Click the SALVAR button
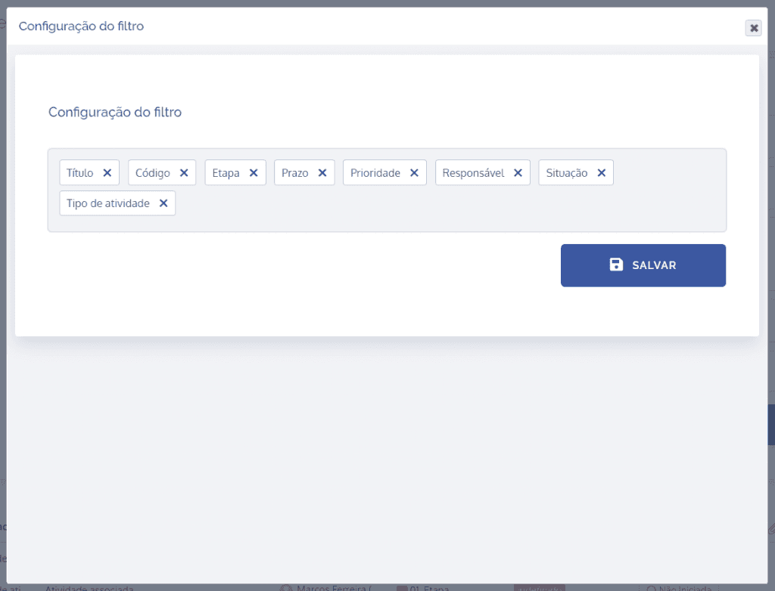 tap(643, 265)
